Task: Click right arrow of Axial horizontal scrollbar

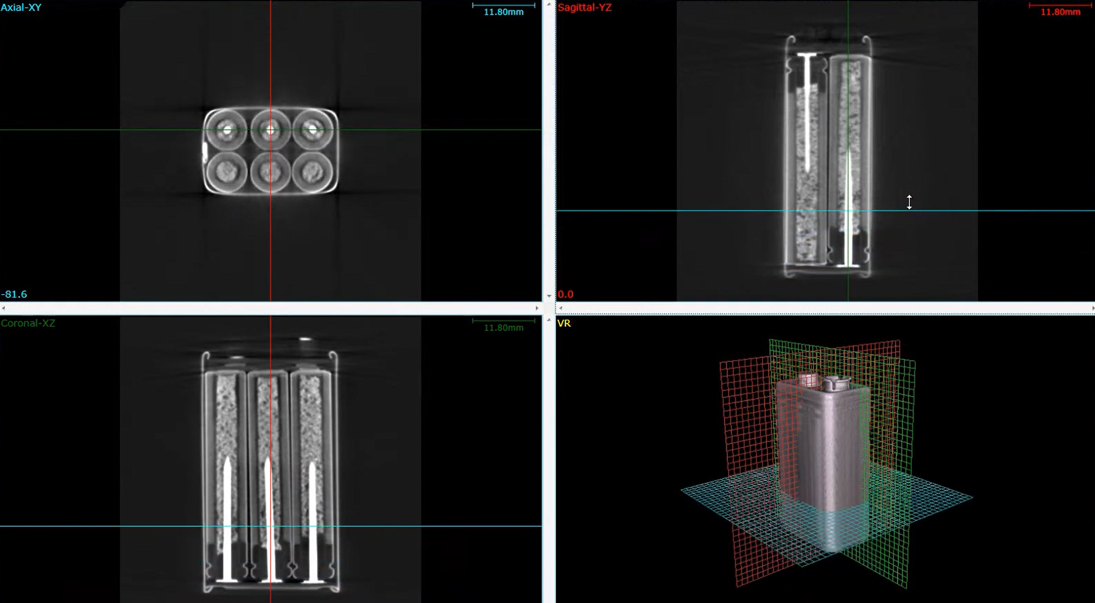Action: [x=537, y=308]
